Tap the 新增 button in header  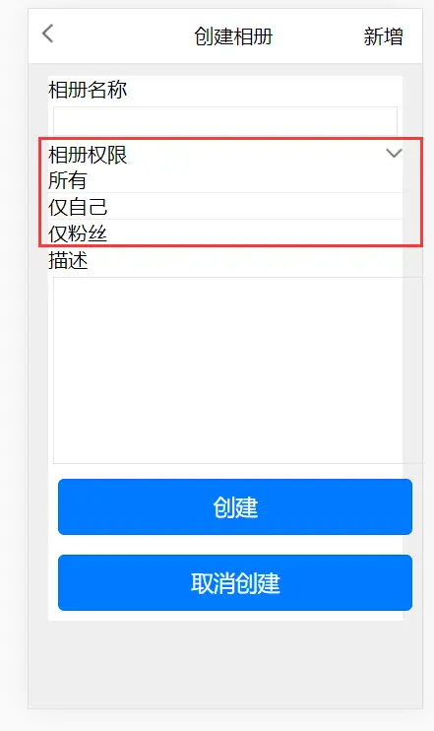click(x=383, y=36)
